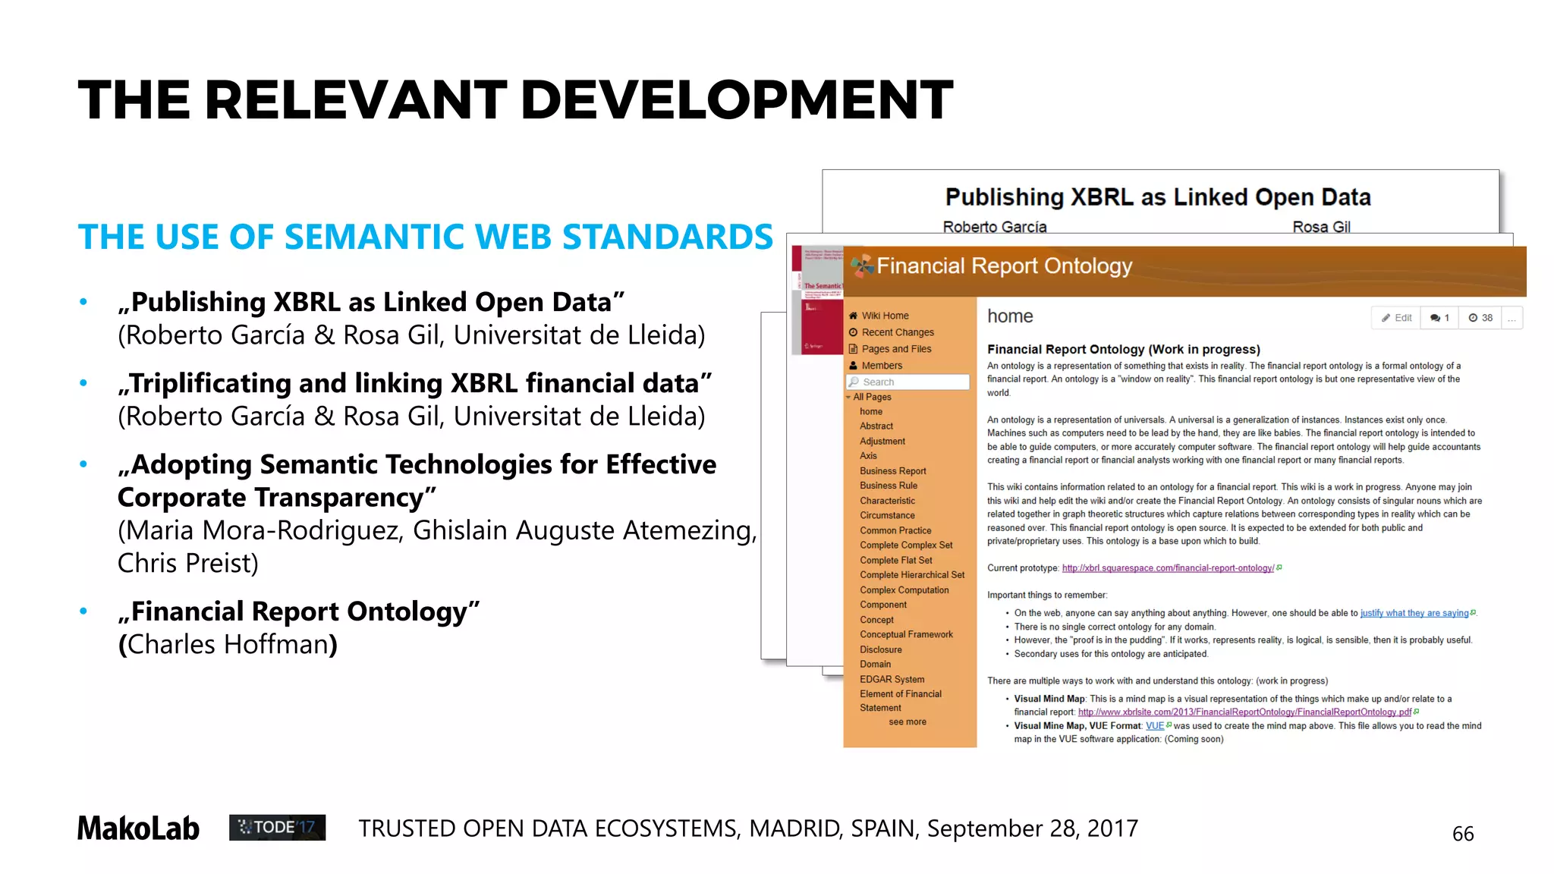Click the Members person icon

(853, 366)
